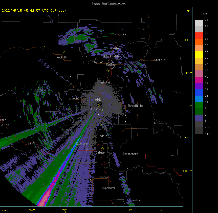
Task: Click the -50 km label on bottom axis
Action: (x=64, y=209)
